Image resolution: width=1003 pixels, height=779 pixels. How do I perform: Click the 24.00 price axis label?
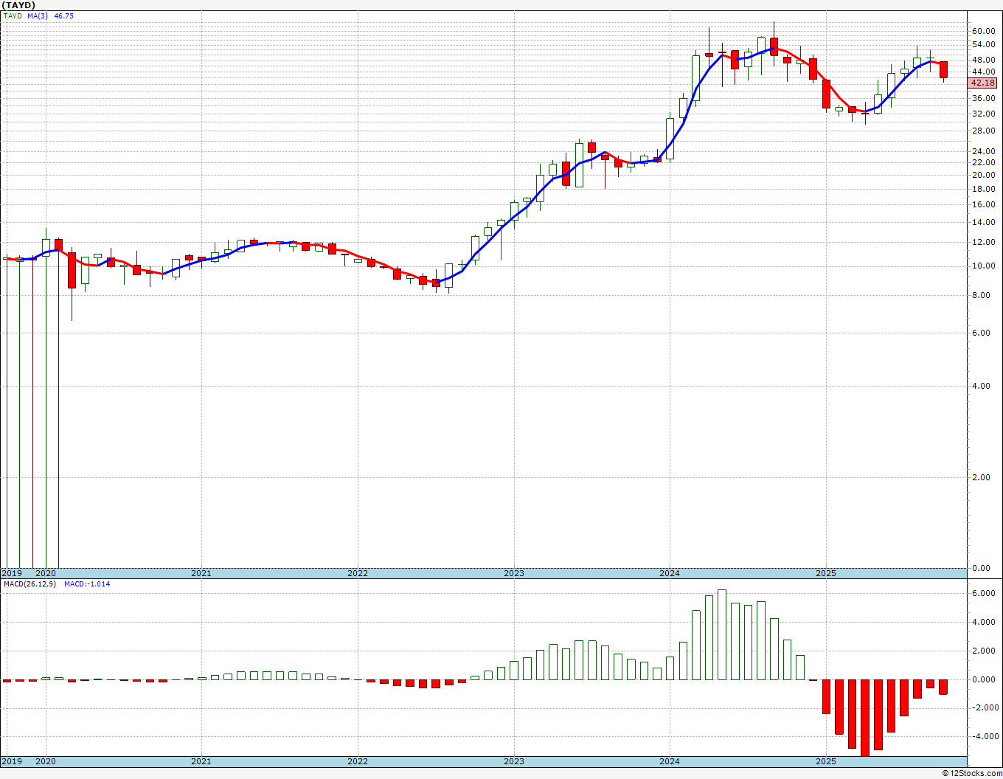click(984, 151)
